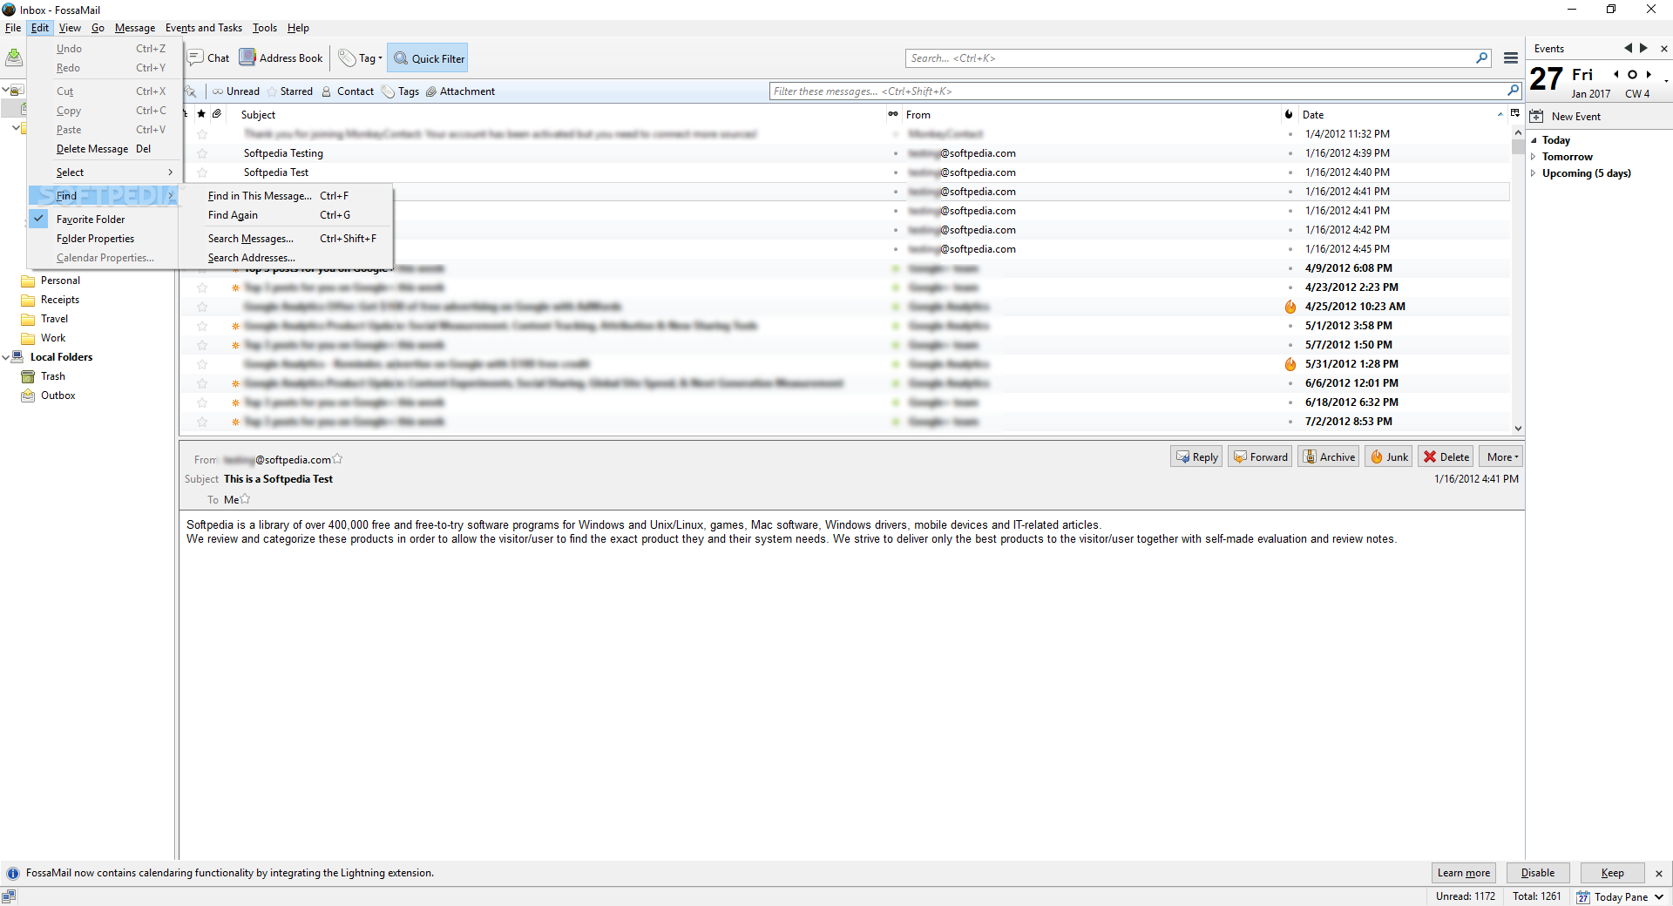The image size is (1673, 906).
Task: Star the Softpedia Test message
Action: point(202,172)
